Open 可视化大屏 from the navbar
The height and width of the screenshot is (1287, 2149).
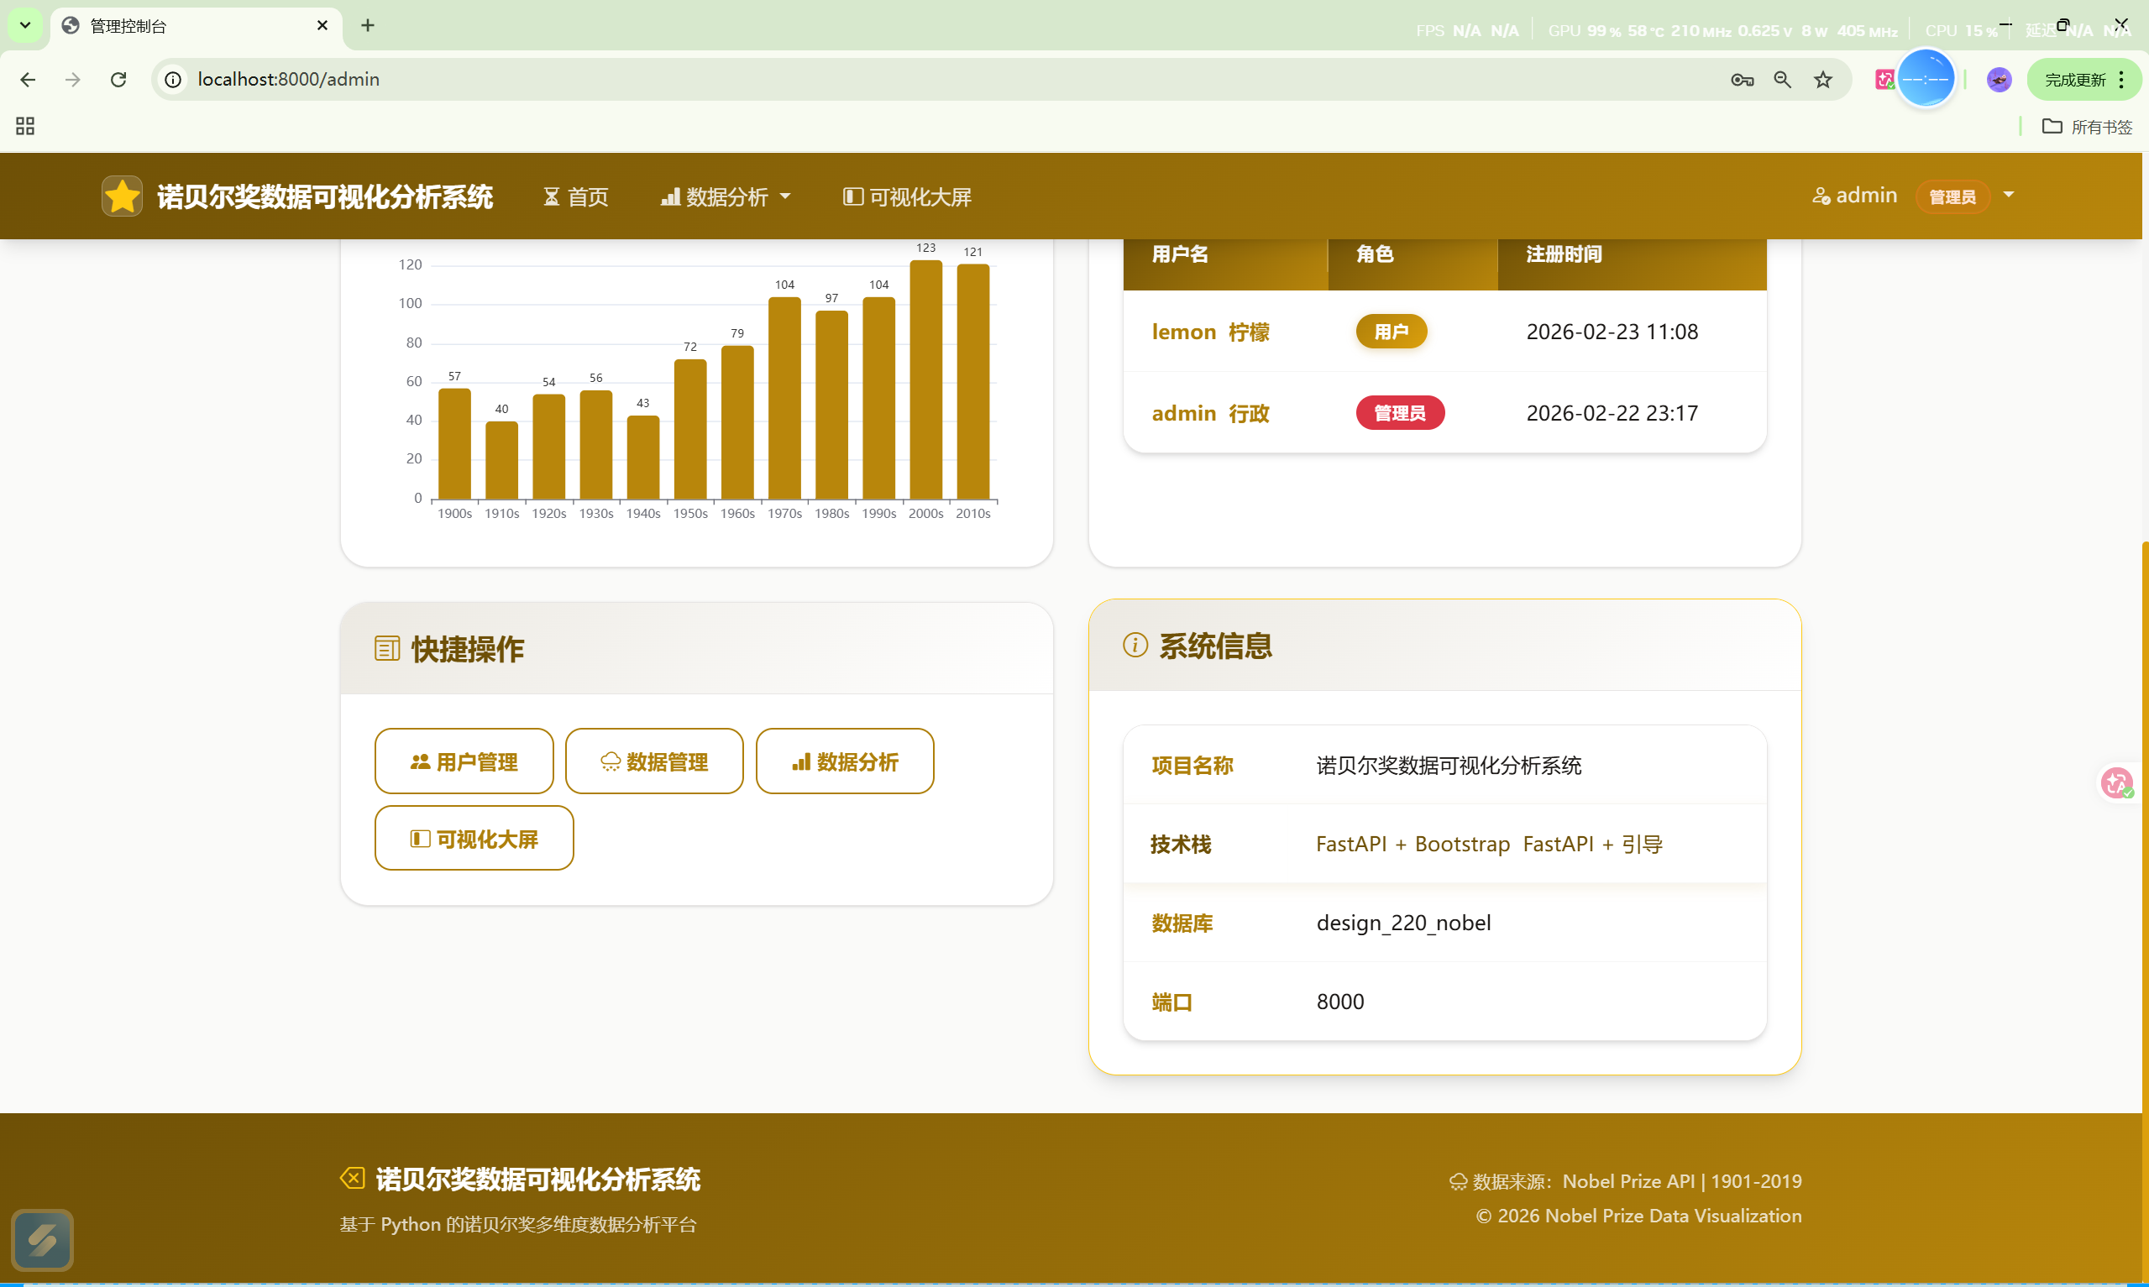click(907, 196)
